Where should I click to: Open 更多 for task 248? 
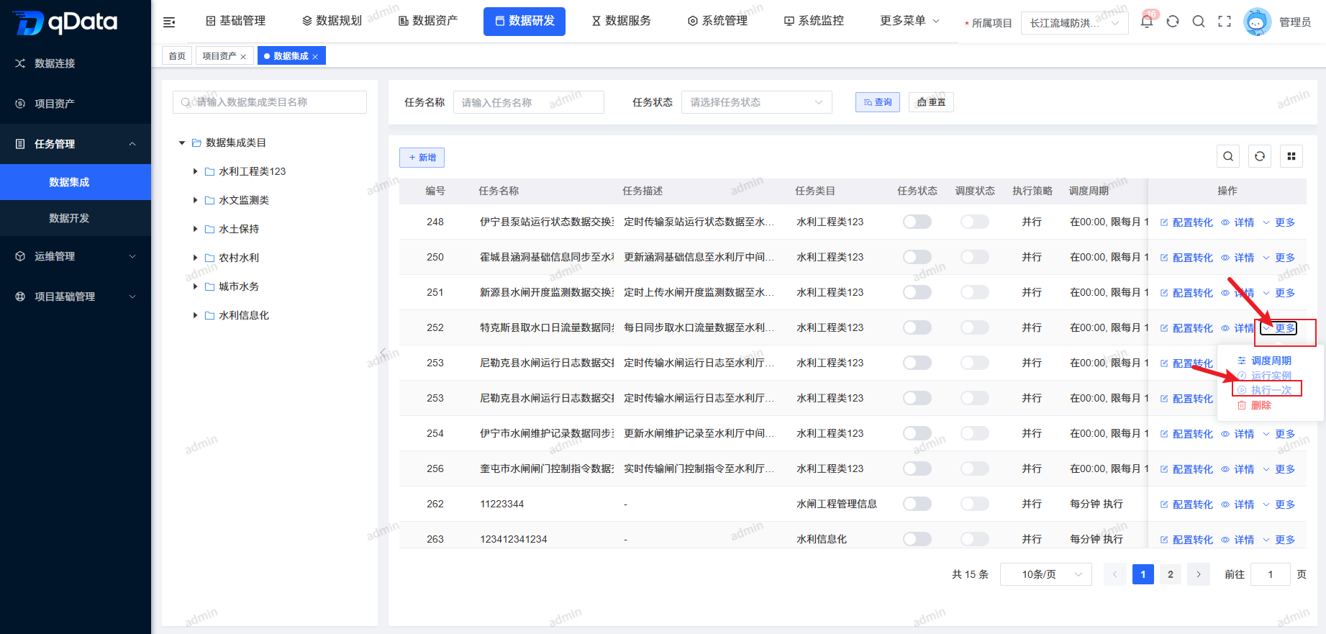click(x=1279, y=222)
